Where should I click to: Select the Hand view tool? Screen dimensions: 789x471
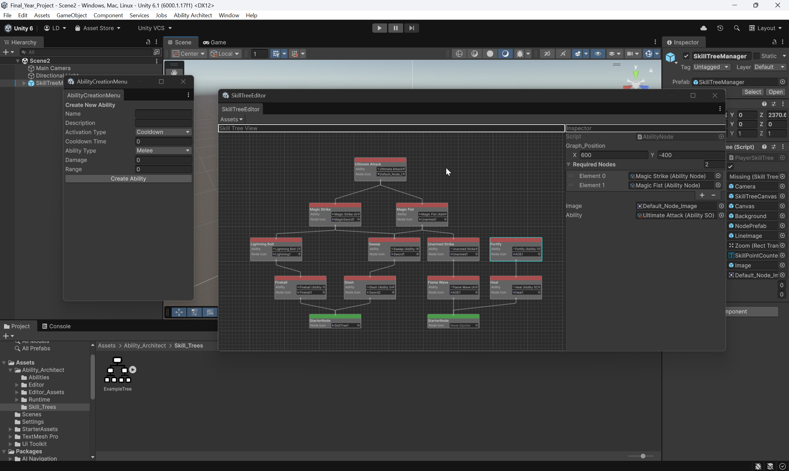pos(174,72)
